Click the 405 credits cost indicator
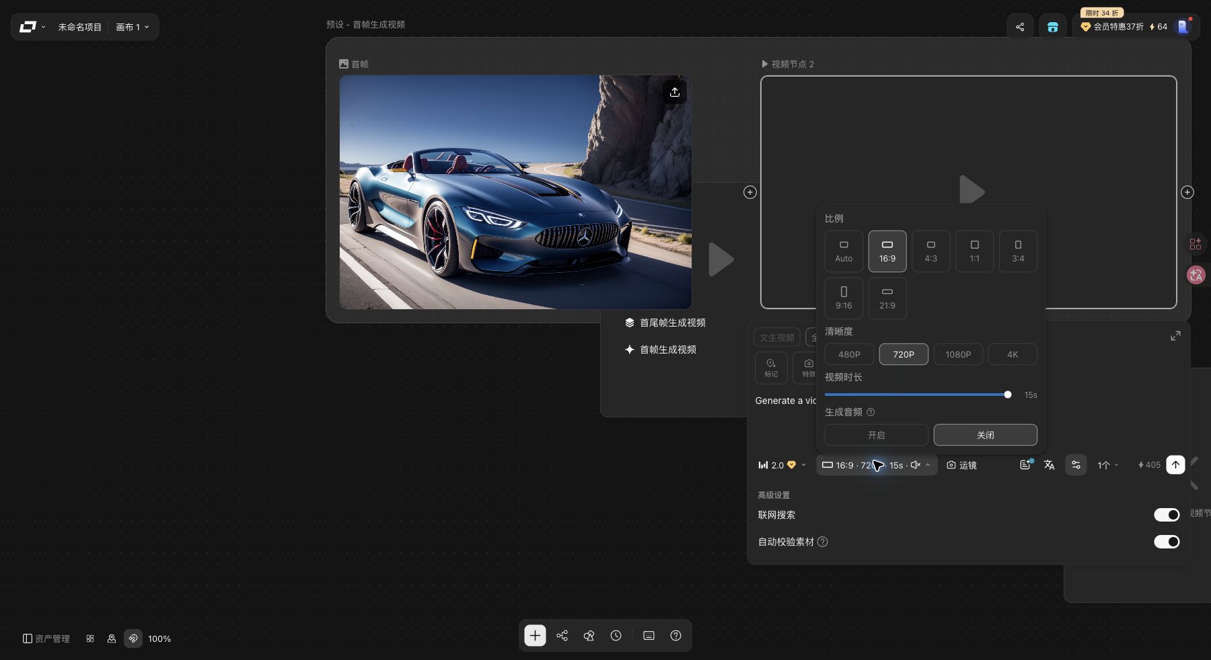This screenshot has height=660, width=1211. point(1148,465)
